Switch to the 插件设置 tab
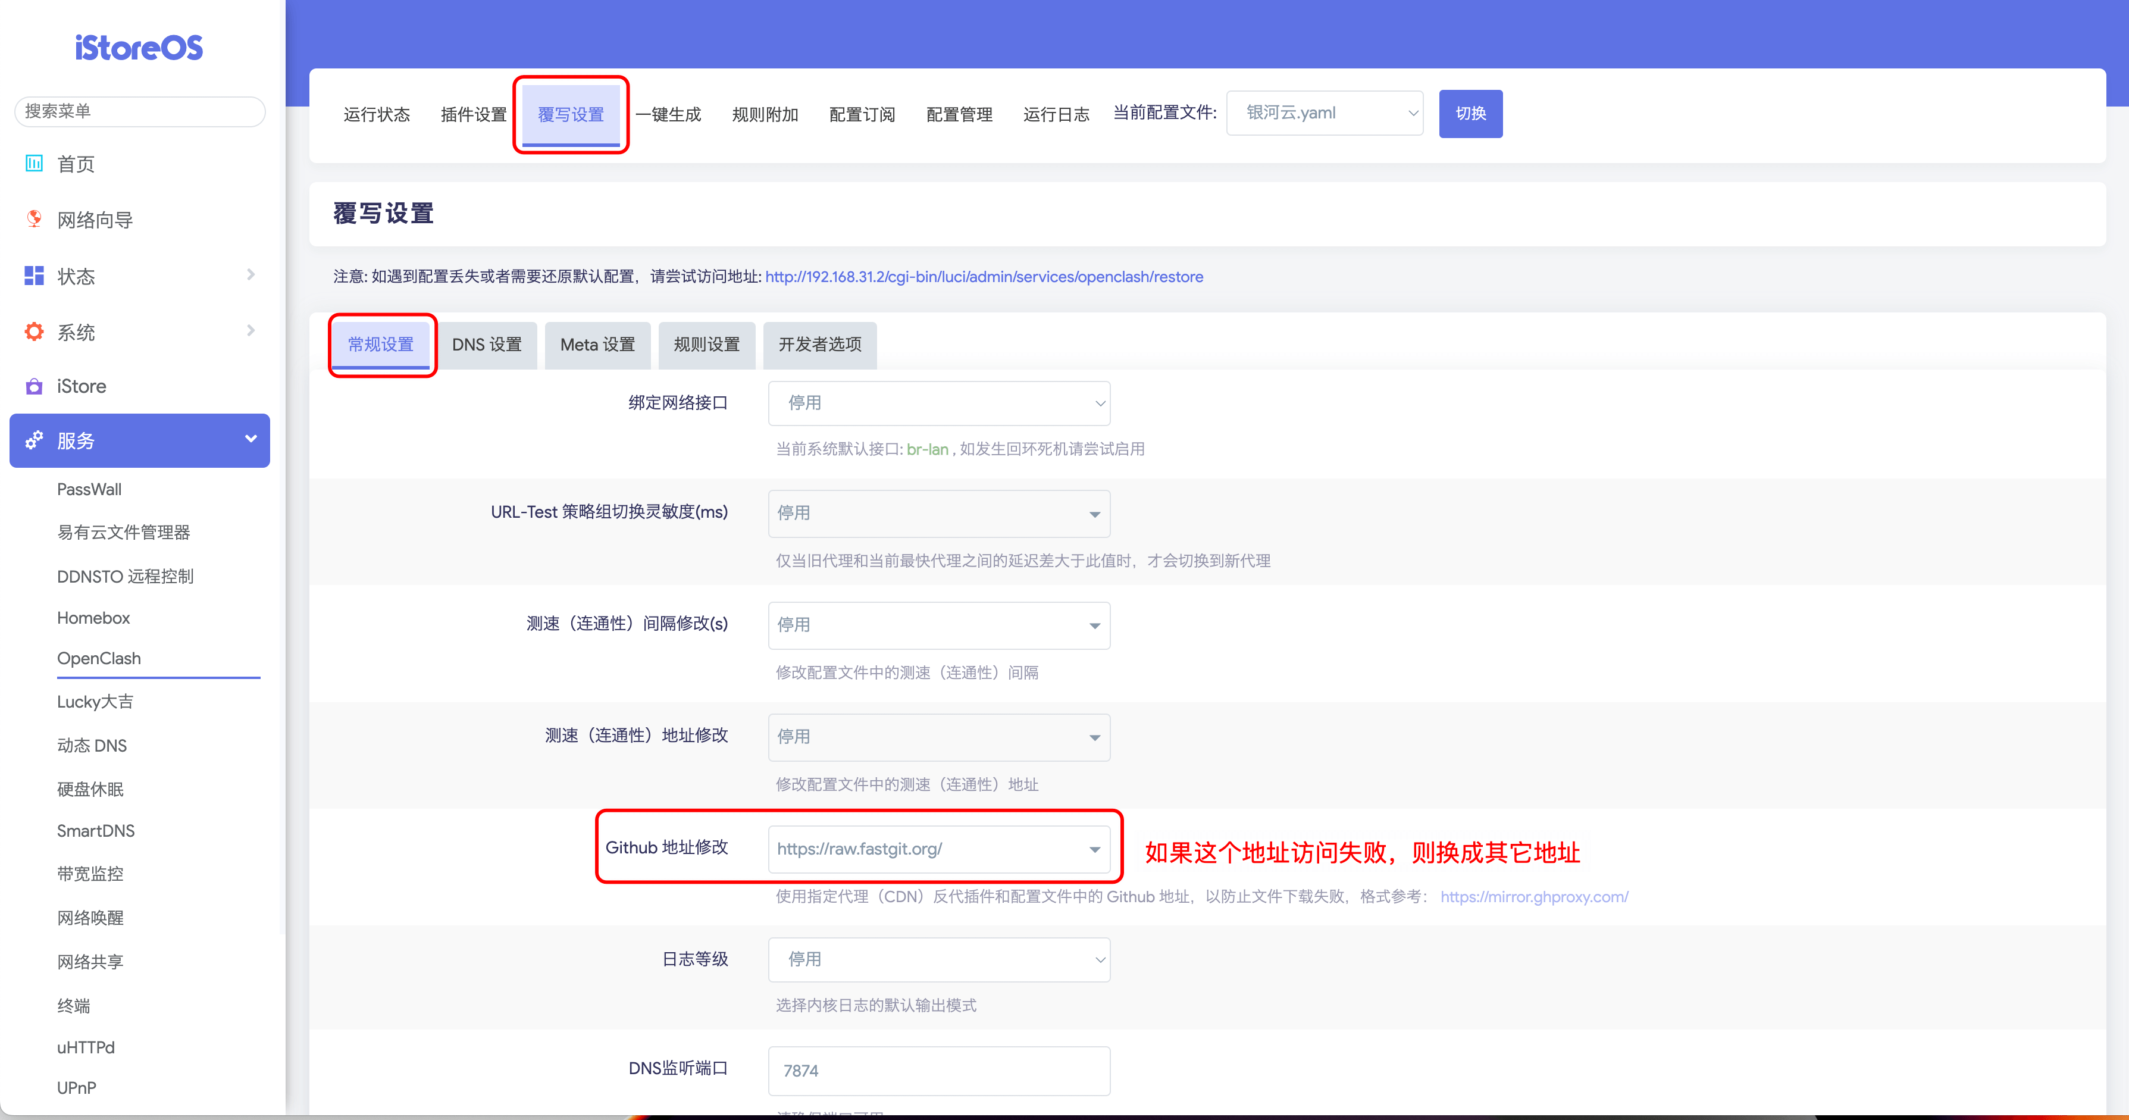This screenshot has height=1120, width=2129. pyautogui.click(x=474, y=114)
